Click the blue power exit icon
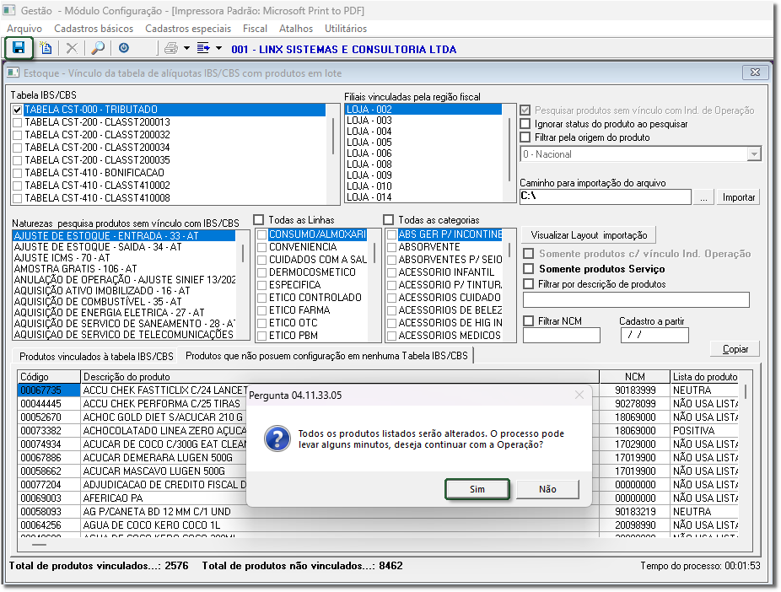This screenshot has height=592, width=781. point(124,49)
